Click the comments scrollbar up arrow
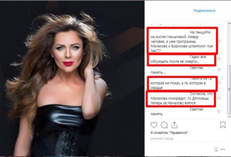This screenshot has width=231, height=157. coord(230,23)
